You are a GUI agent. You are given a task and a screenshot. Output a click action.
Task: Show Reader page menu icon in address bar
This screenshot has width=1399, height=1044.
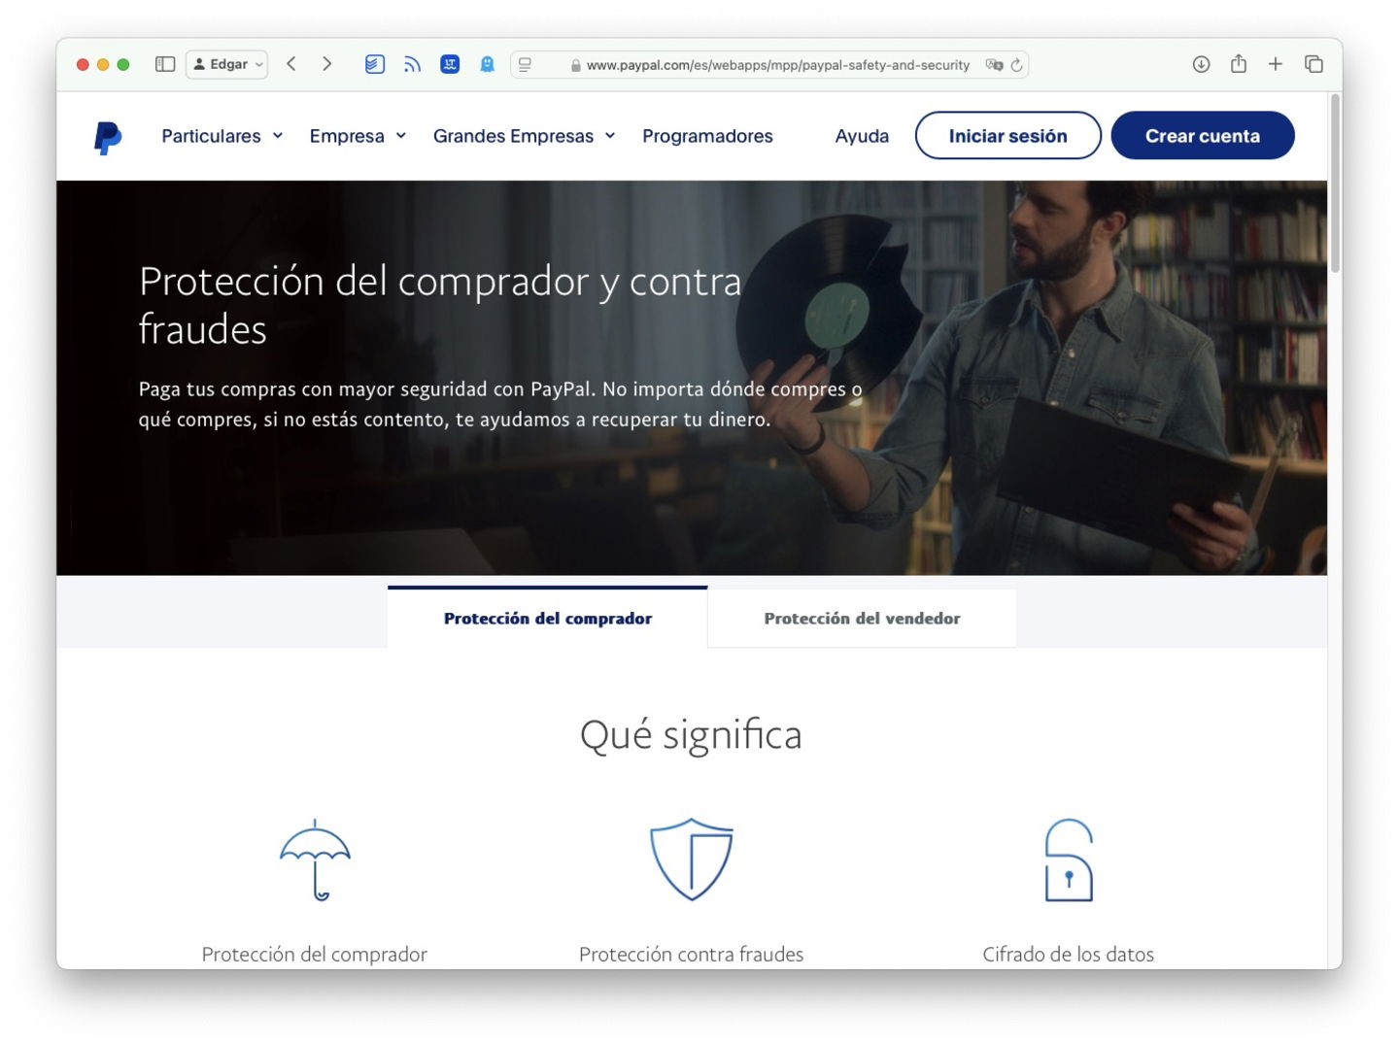click(526, 65)
